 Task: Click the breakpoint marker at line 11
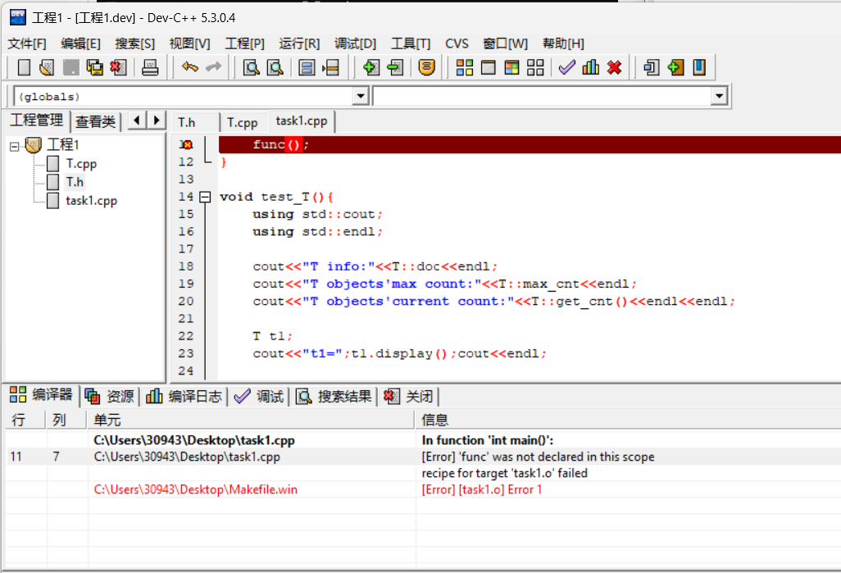click(185, 145)
